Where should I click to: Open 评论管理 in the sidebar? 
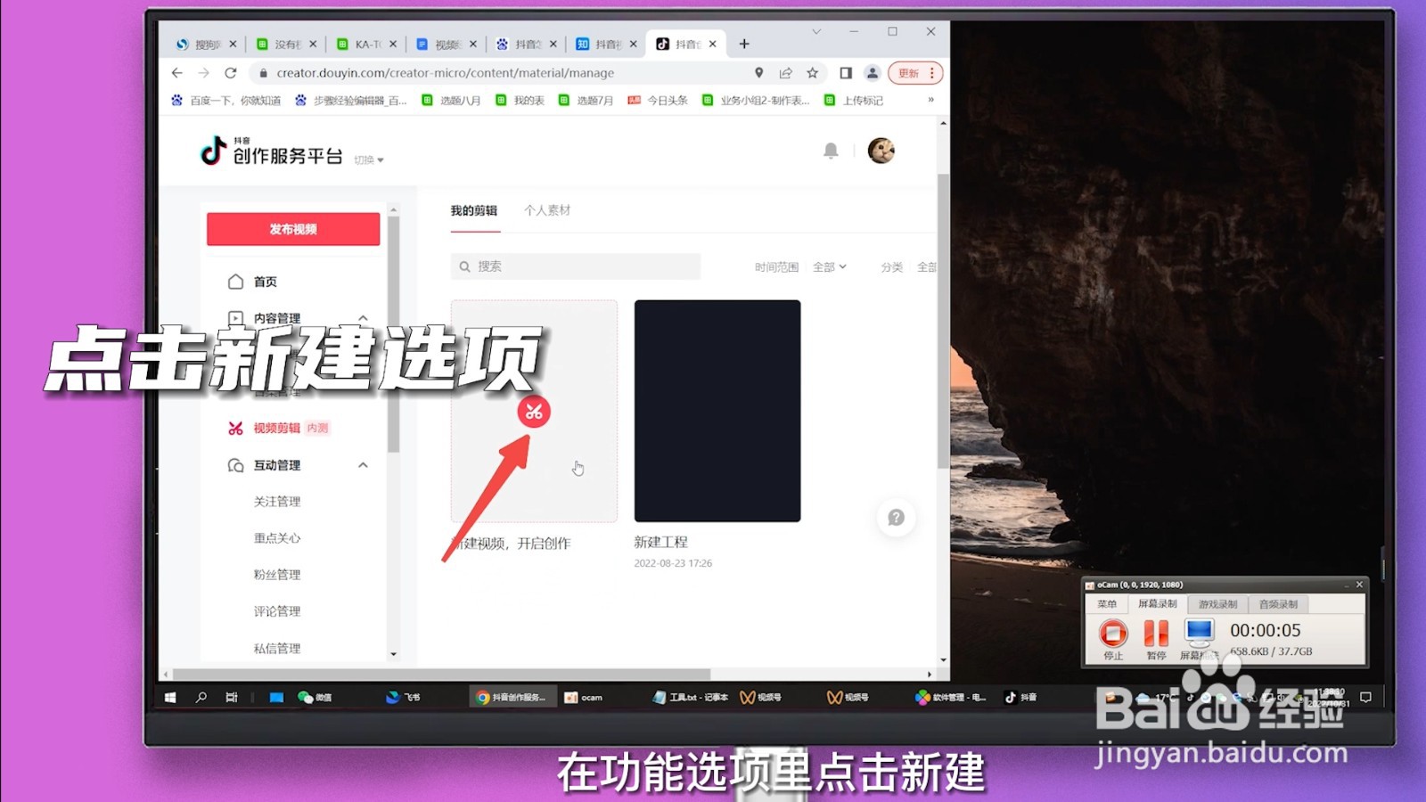277,611
